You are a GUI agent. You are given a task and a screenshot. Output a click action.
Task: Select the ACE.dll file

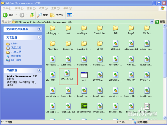pos(116,45)
